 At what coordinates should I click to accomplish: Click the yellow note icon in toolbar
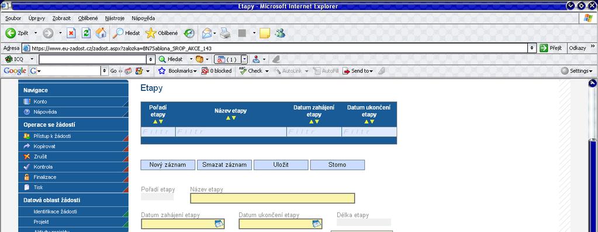tap(265, 33)
